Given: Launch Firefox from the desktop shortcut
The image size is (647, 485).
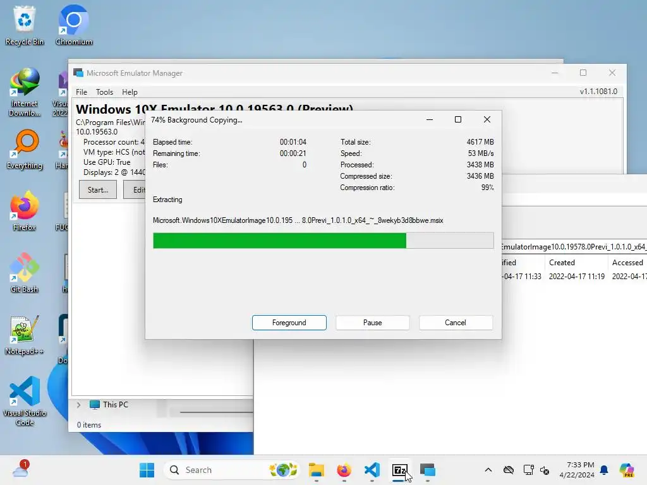Looking at the screenshot, I should [x=25, y=211].
